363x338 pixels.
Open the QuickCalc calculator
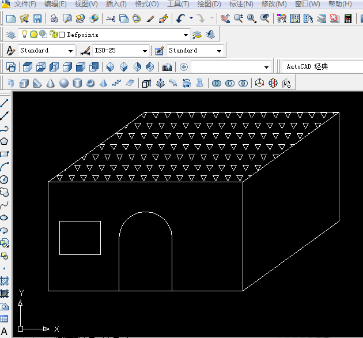tap(347, 18)
